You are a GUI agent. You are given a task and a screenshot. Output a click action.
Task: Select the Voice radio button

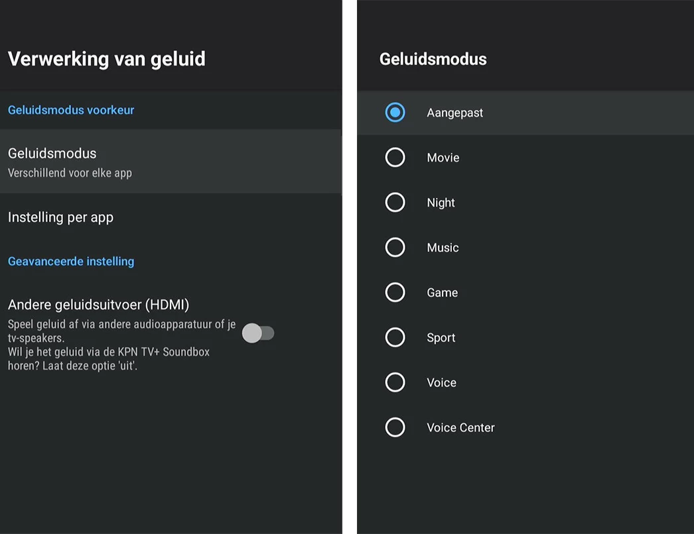point(395,382)
